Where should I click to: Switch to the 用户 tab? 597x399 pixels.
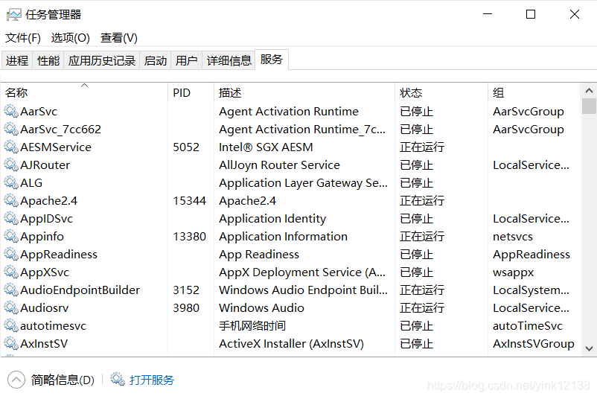click(x=187, y=60)
